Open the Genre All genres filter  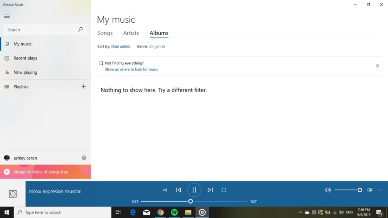[157, 46]
